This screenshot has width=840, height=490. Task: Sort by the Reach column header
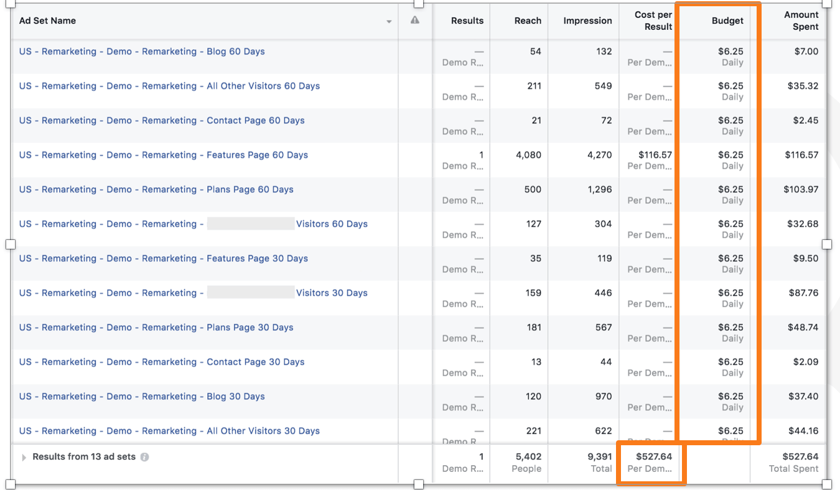tap(528, 21)
